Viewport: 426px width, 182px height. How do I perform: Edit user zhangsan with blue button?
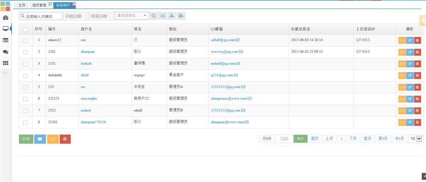point(409,52)
